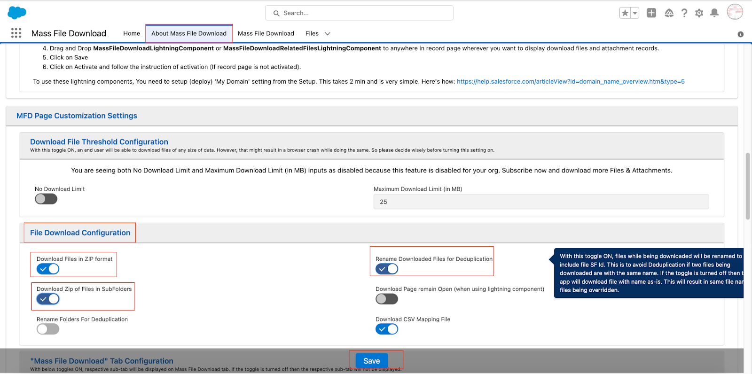Enable Download Page remain Open toggle
Image resolution: width=752 pixels, height=374 pixels.
pyautogui.click(x=387, y=299)
